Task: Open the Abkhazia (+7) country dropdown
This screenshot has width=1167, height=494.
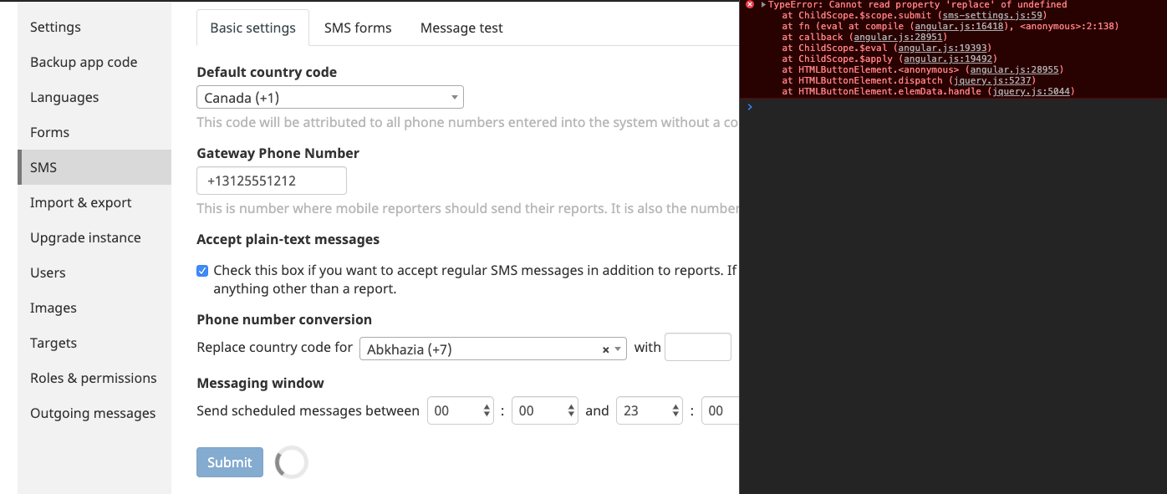Action: pos(493,349)
